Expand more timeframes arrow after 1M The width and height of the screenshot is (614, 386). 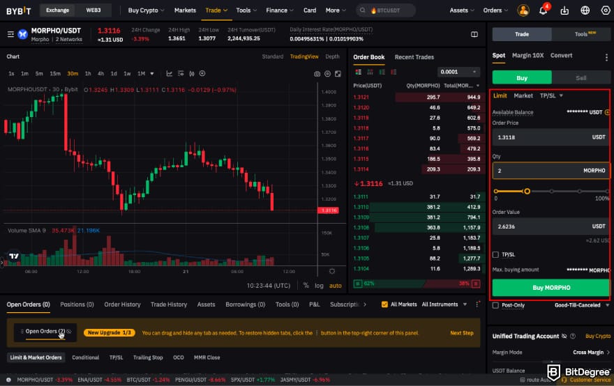click(152, 74)
